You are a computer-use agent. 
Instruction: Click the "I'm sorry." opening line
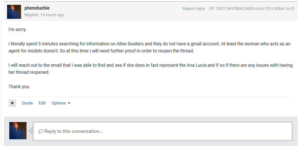17,29
